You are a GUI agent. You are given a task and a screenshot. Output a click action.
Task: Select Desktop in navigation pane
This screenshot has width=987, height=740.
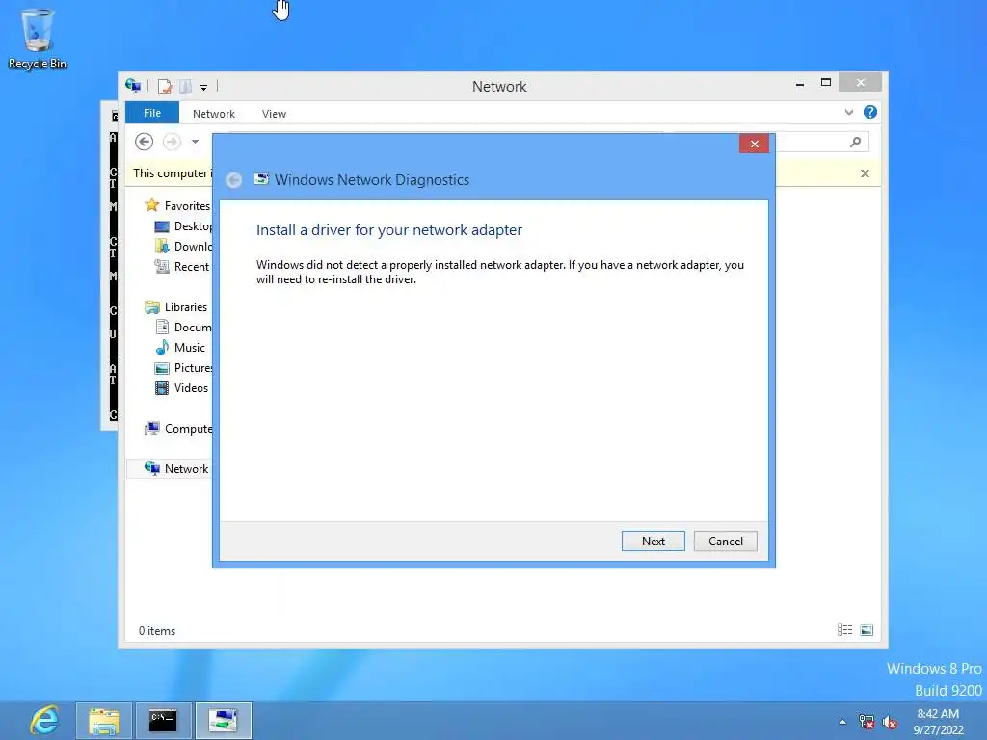(x=183, y=225)
